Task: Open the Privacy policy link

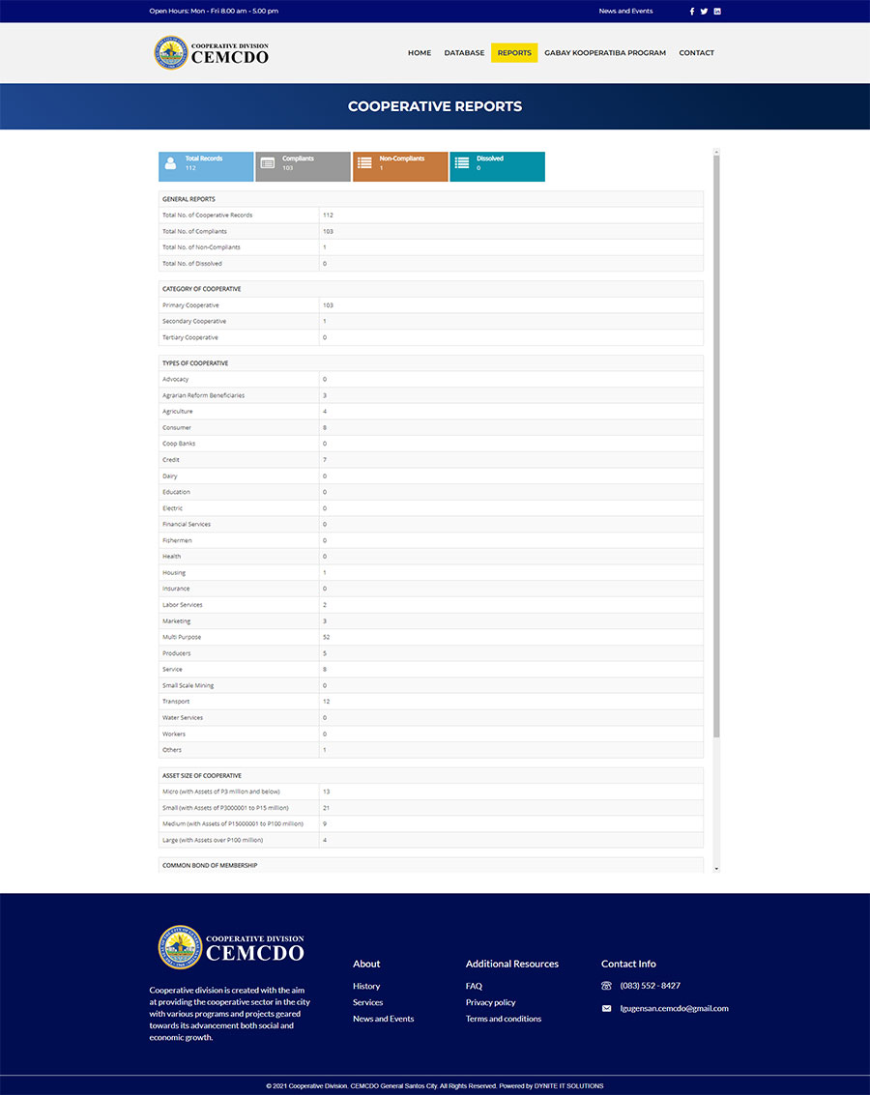Action: (491, 1002)
